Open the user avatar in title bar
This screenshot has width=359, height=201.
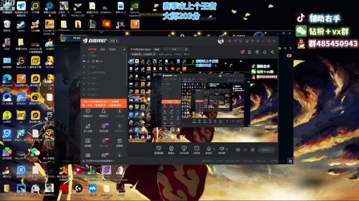tap(221, 41)
